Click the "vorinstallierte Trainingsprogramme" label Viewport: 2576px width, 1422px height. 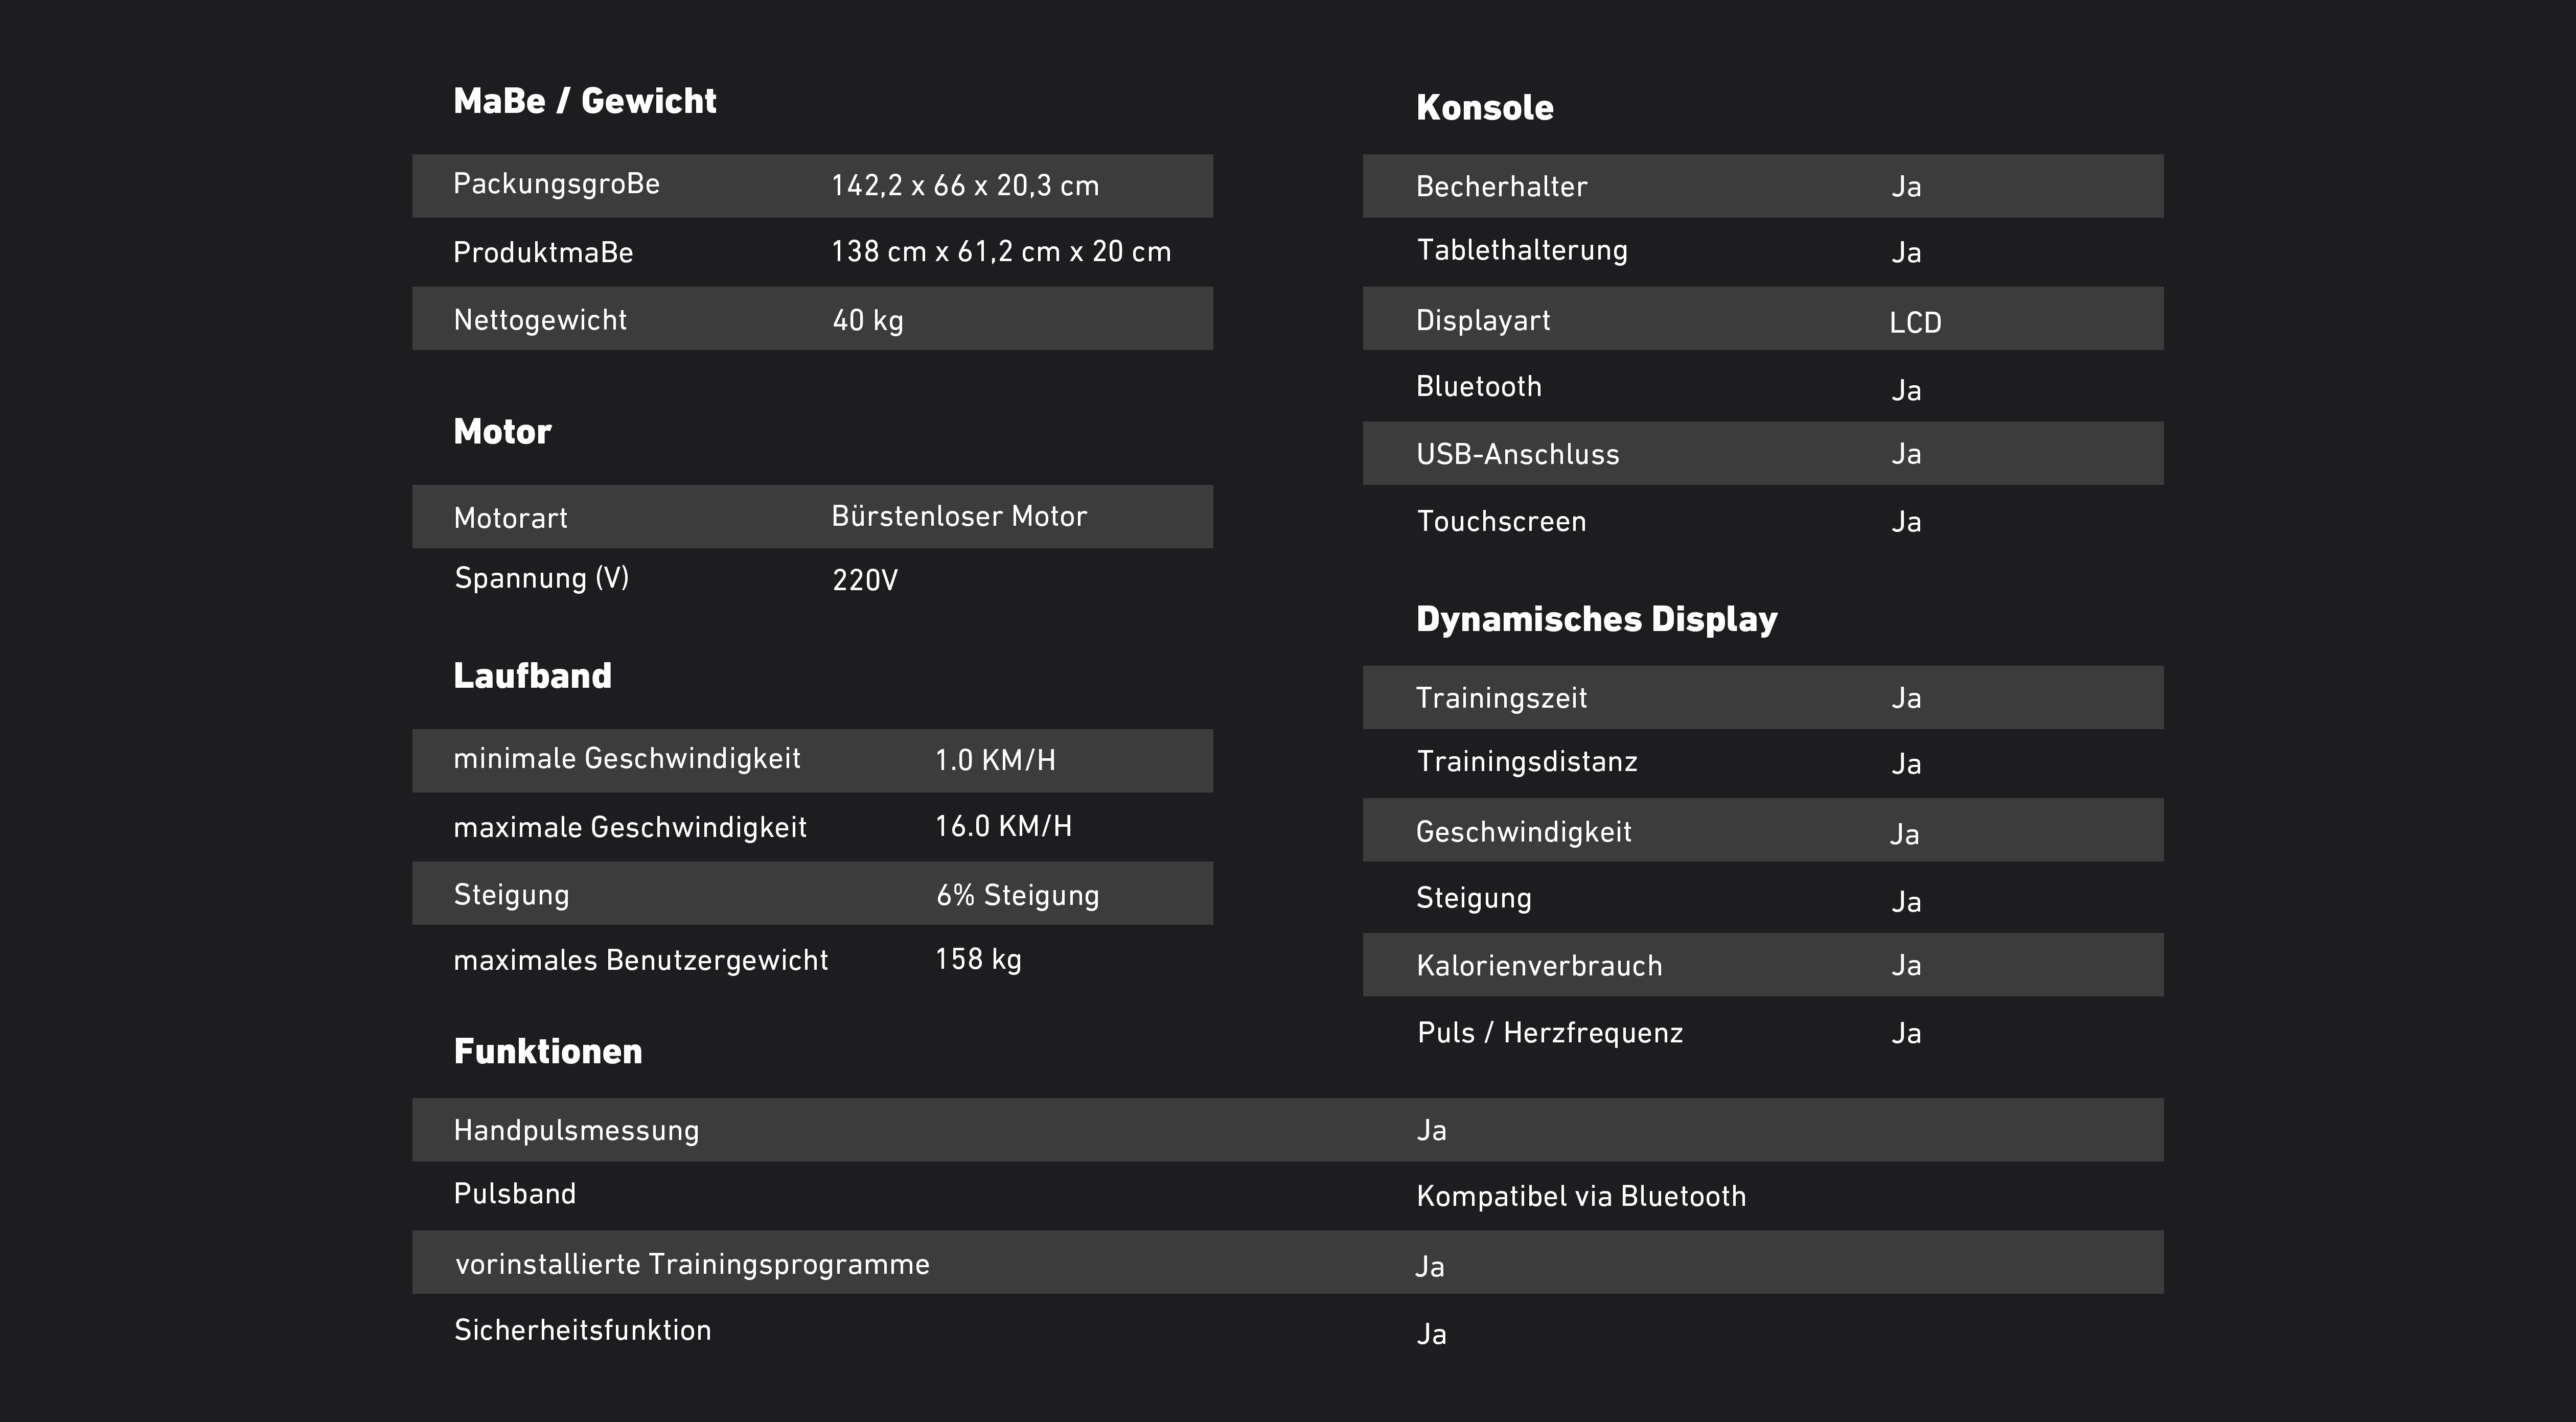(692, 1264)
